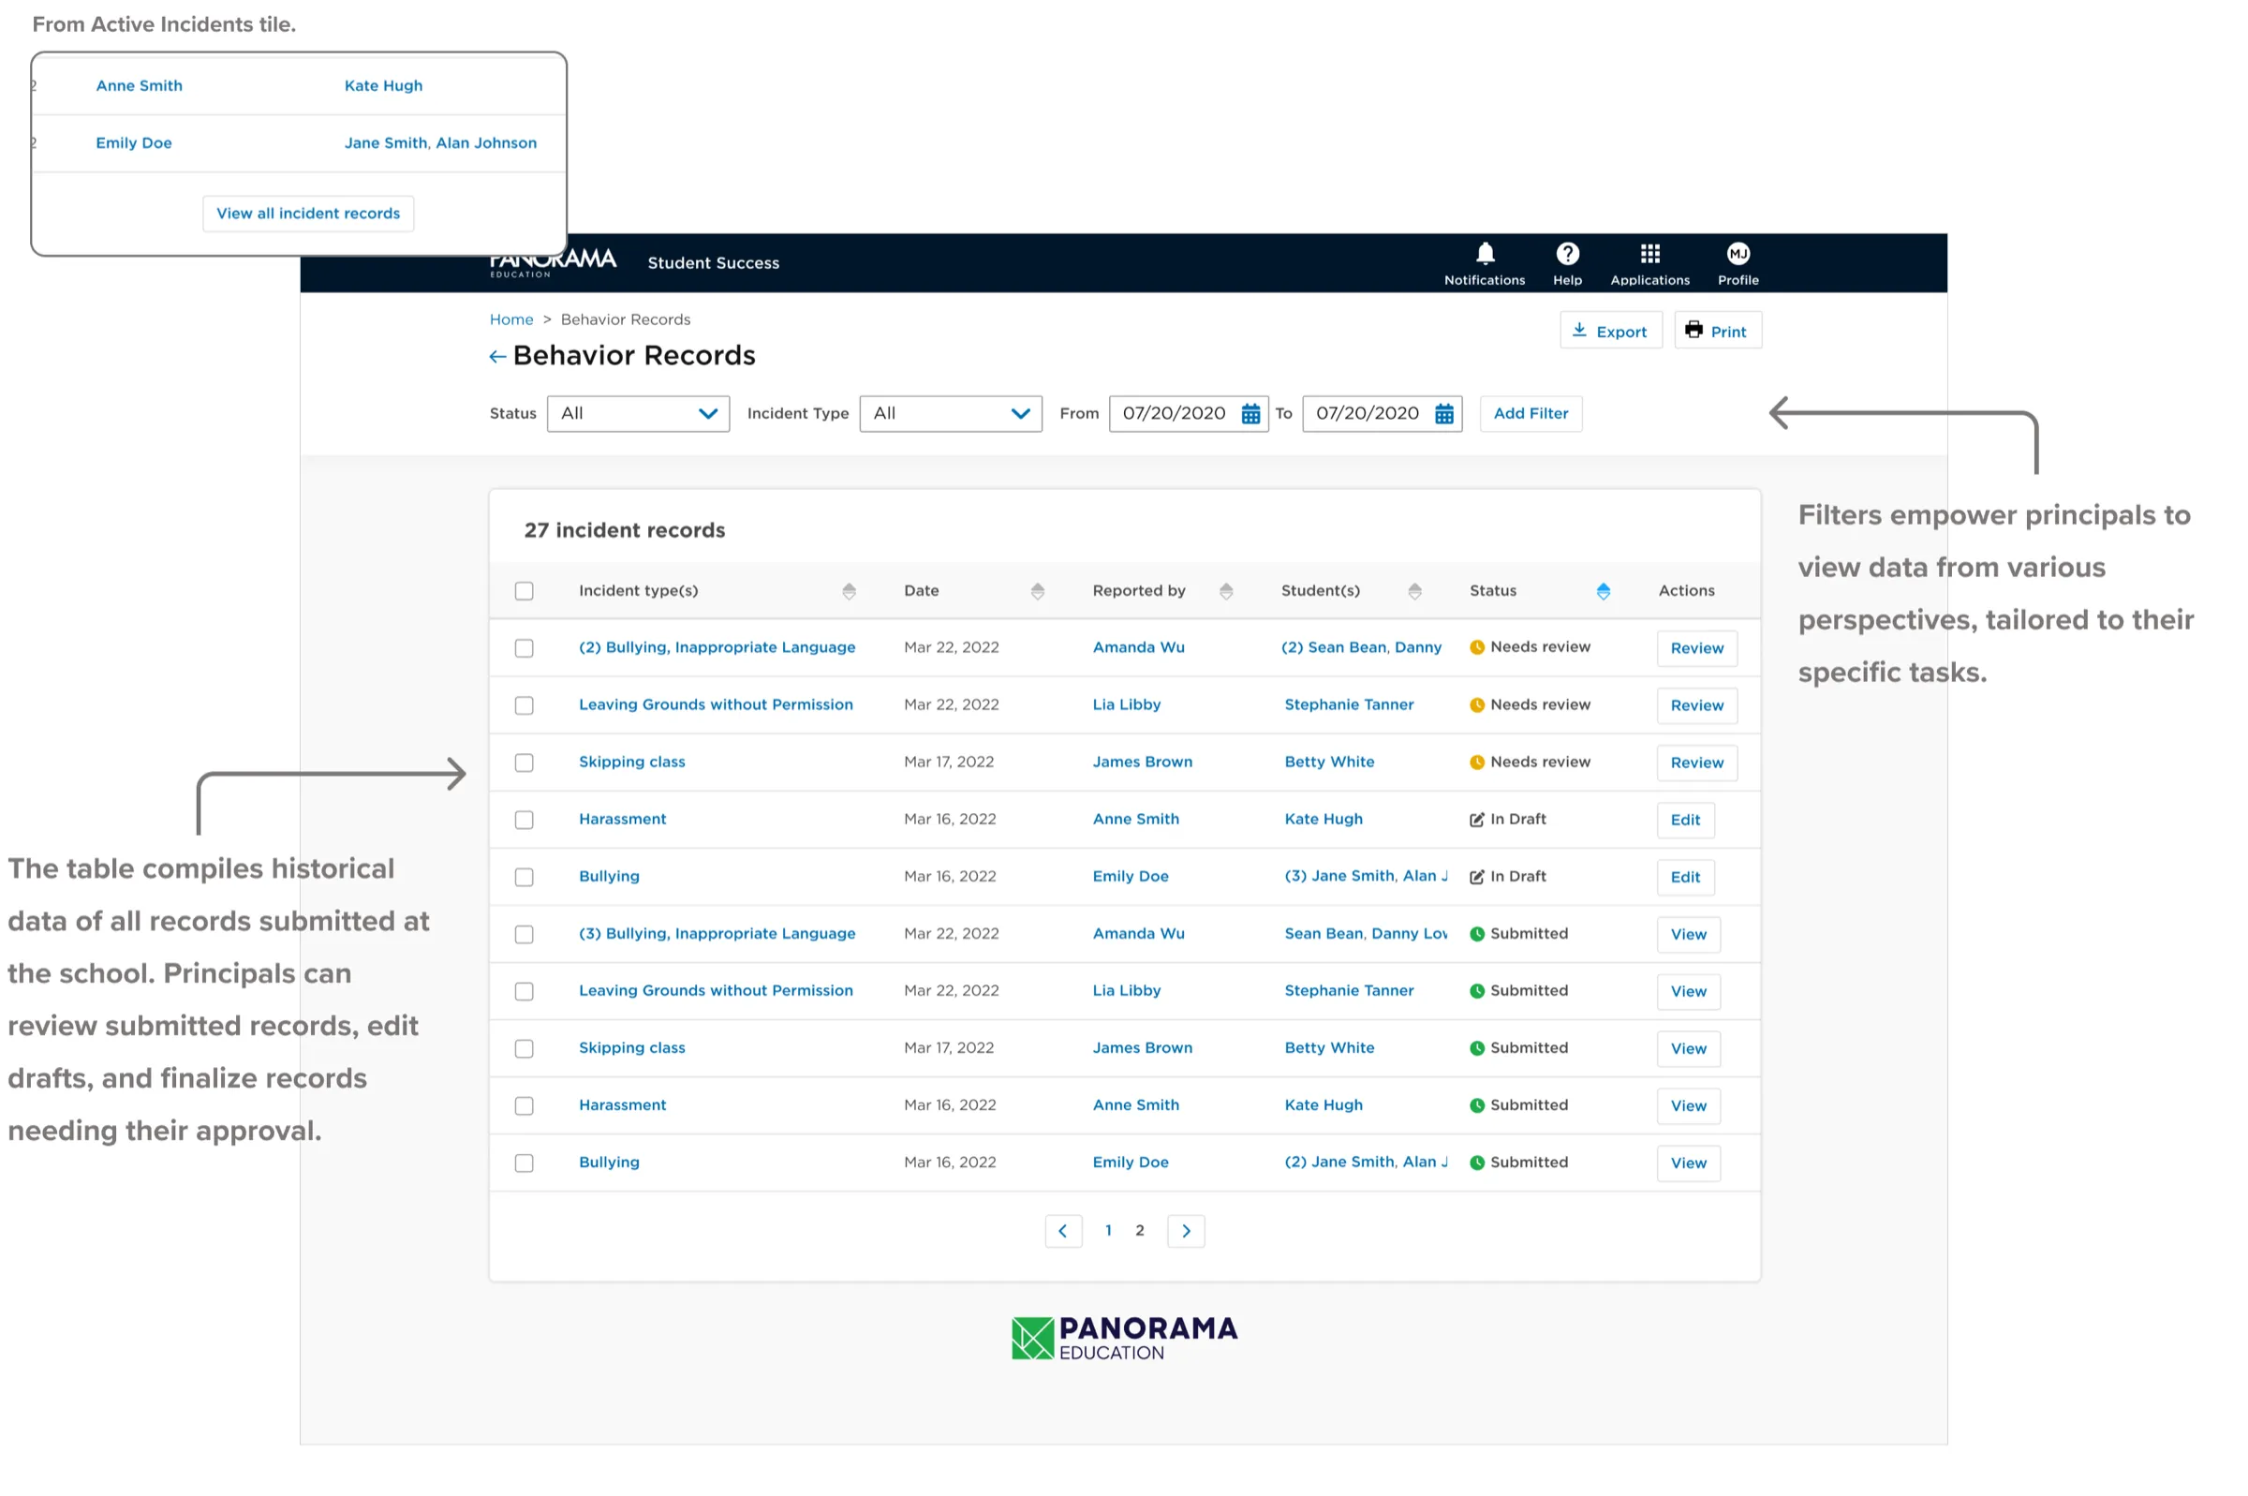Open the MJ Profile avatar

1738,254
